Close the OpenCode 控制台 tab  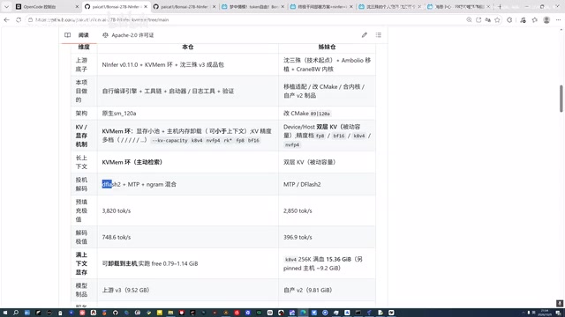(x=77, y=7)
